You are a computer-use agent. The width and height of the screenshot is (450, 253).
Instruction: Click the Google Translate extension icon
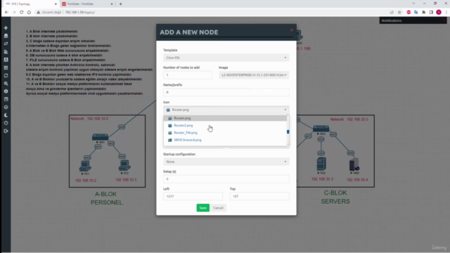(x=416, y=13)
